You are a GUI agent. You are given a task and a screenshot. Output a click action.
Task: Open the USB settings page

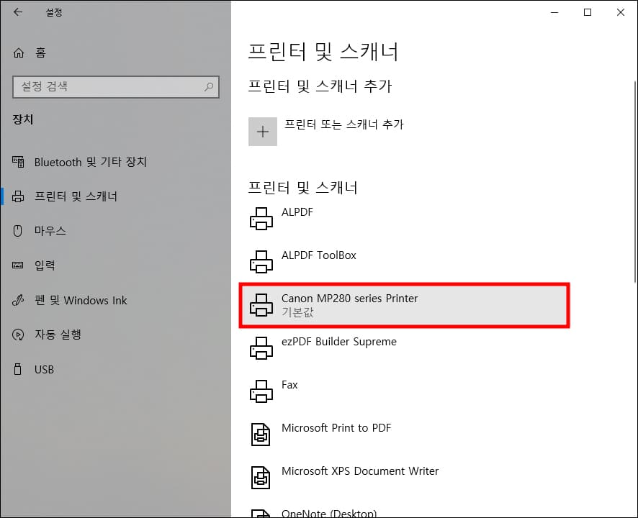tap(44, 369)
